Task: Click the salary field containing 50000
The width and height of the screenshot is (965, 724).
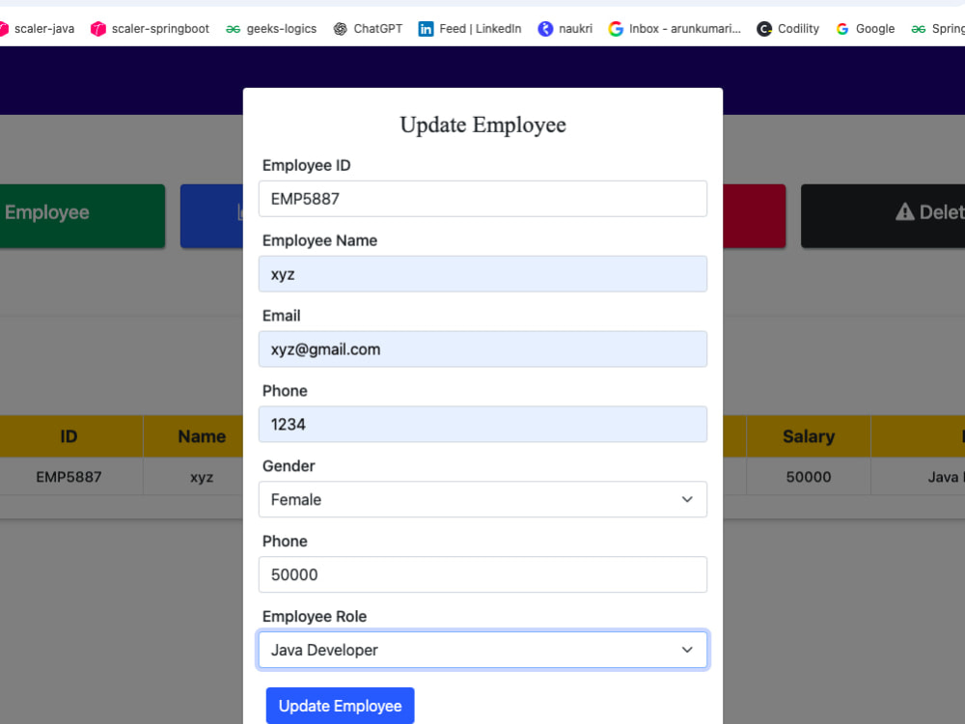Action: (x=482, y=574)
